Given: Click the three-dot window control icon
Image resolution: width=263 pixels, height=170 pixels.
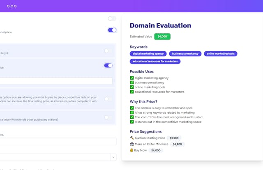Looking at the screenshot, I should coord(12,6).
